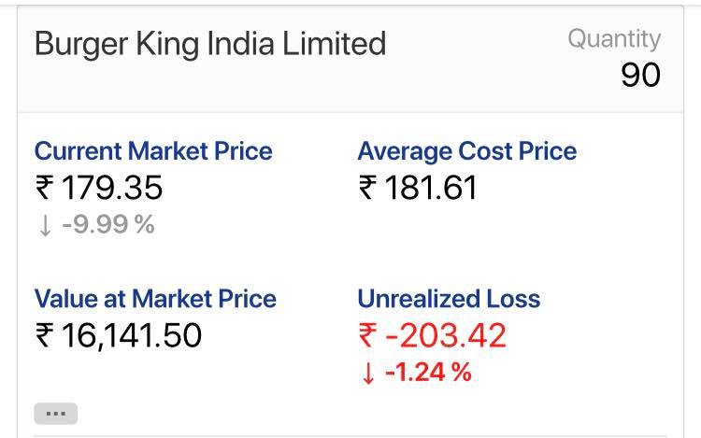Click the Average Cost Price heading

click(467, 151)
